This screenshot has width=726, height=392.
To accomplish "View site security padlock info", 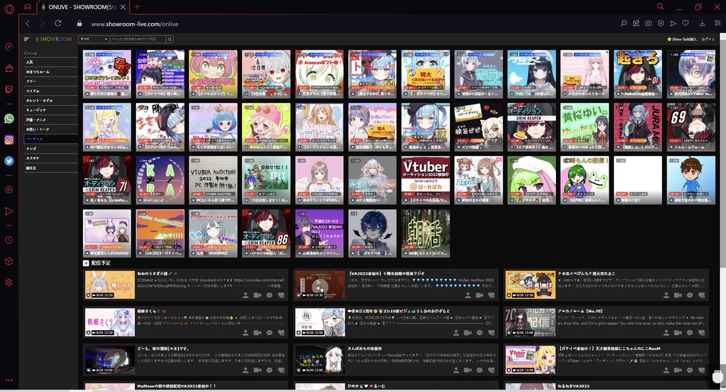I will (79, 24).
